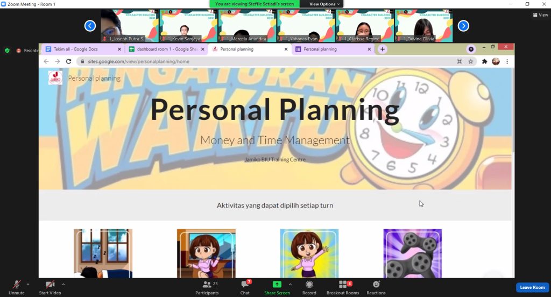Open the View Options dropdown
Screen dimensions: 551x297
[325, 4]
